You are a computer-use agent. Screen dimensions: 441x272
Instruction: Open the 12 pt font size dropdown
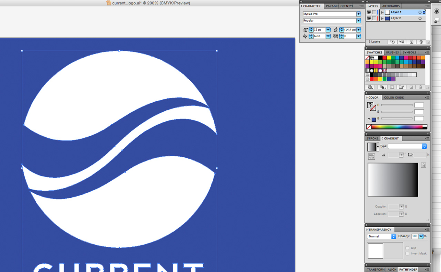click(x=328, y=30)
